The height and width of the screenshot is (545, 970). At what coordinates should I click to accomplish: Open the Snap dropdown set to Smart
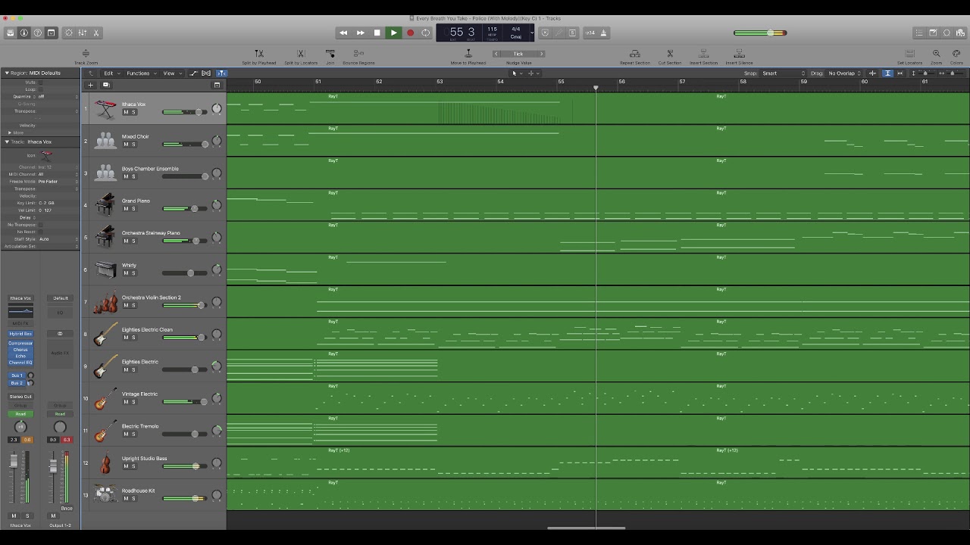pos(784,73)
